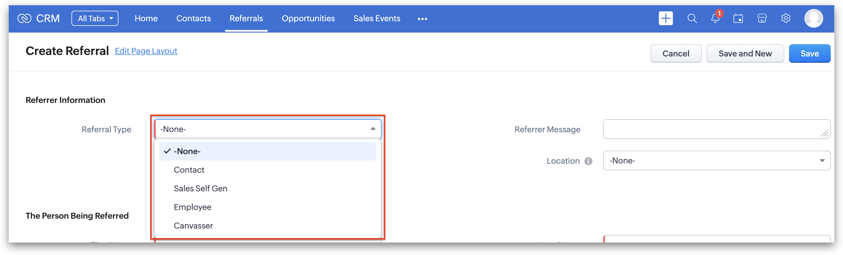Switch to the Opportunities tab

[x=308, y=19]
